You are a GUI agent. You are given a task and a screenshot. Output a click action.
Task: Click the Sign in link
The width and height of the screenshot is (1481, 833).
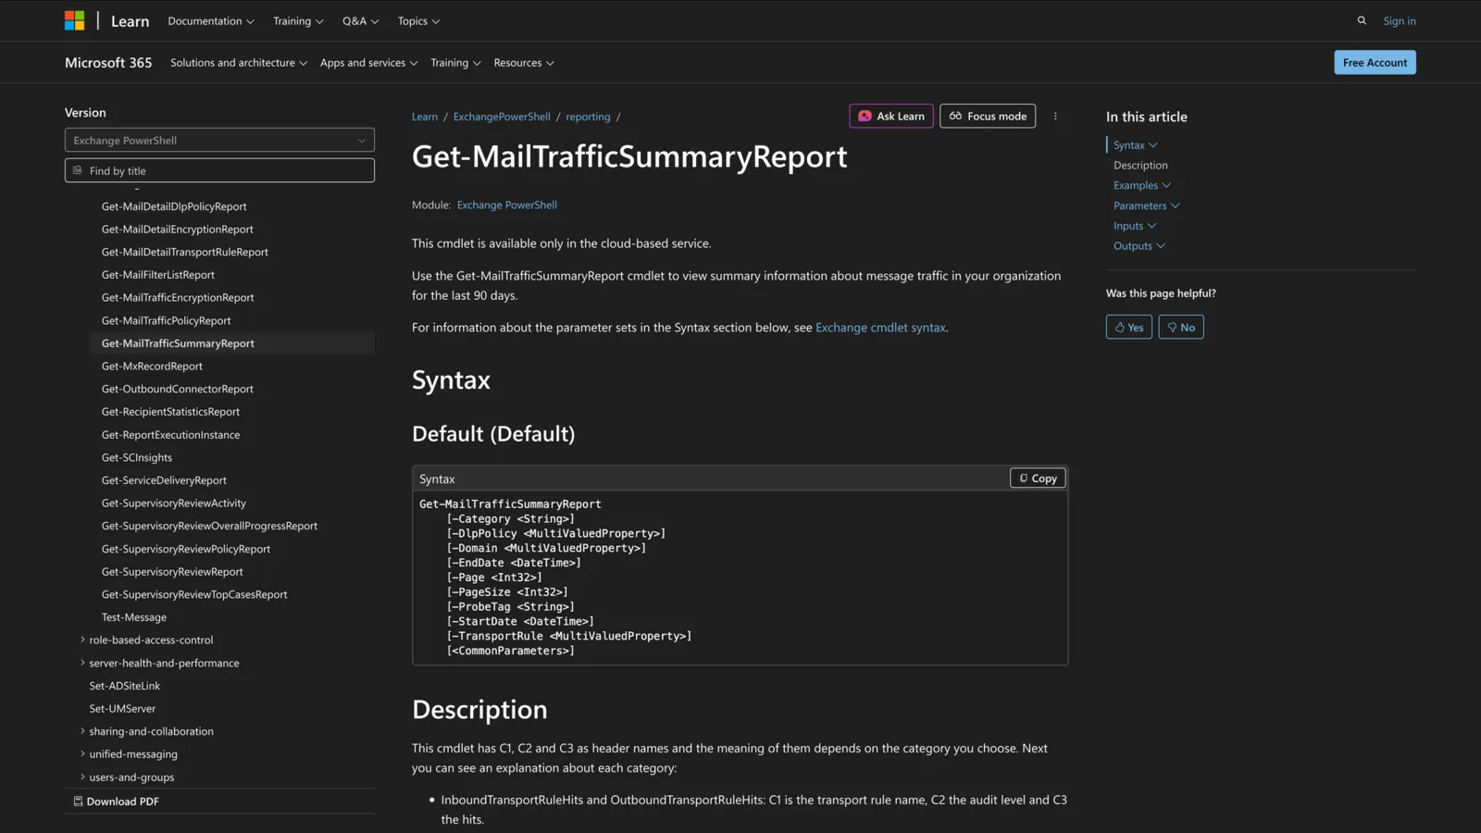click(1399, 20)
